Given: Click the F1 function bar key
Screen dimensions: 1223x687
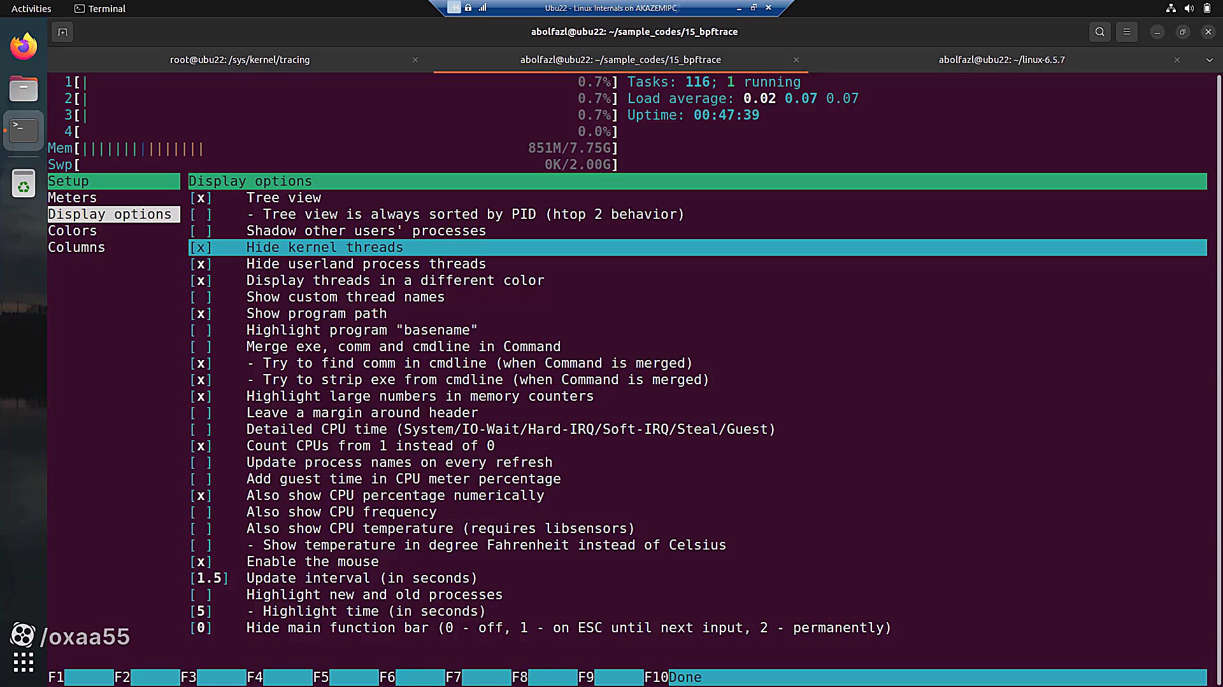Looking at the screenshot, I should pyautogui.click(x=81, y=677).
